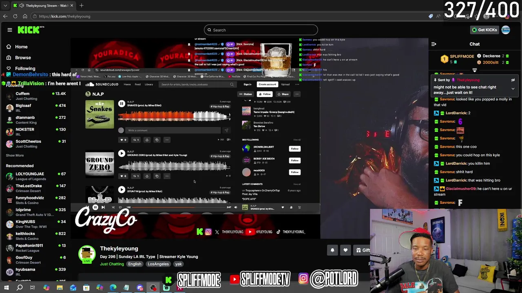The height and width of the screenshot is (293, 522).
Task: Open the user profile avatar menu
Action: click(x=506, y=30)
